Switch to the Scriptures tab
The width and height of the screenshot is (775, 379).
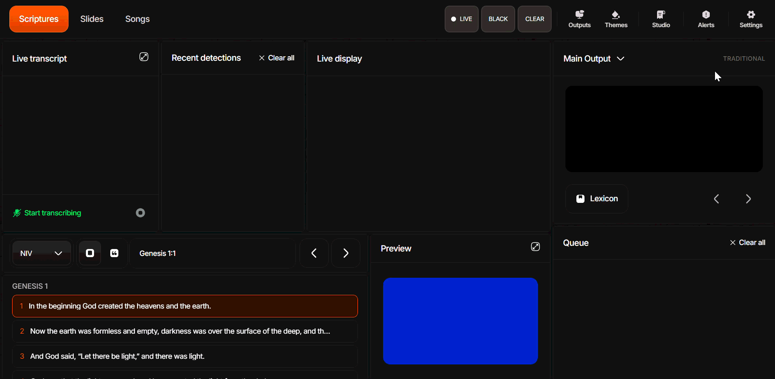(x=39, y=19)
